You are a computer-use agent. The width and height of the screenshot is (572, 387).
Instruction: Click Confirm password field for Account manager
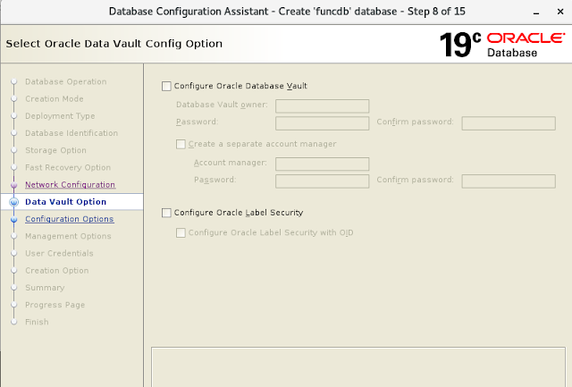click(509, 181)
